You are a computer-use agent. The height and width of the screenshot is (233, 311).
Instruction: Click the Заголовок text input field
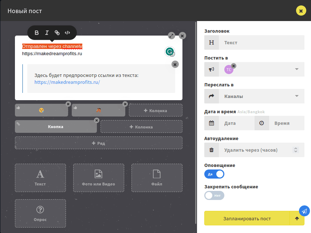click(x=262, y=42)
